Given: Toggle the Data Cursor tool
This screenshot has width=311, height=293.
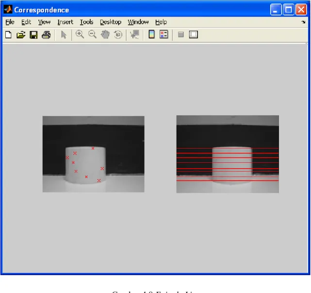Looking at the screenshot, I should (x=135, y=34).
